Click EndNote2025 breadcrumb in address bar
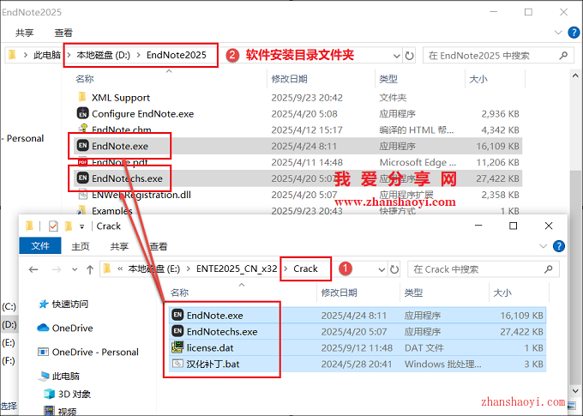The width and height of the screenshot is (583, 416). tap(177, 55)
